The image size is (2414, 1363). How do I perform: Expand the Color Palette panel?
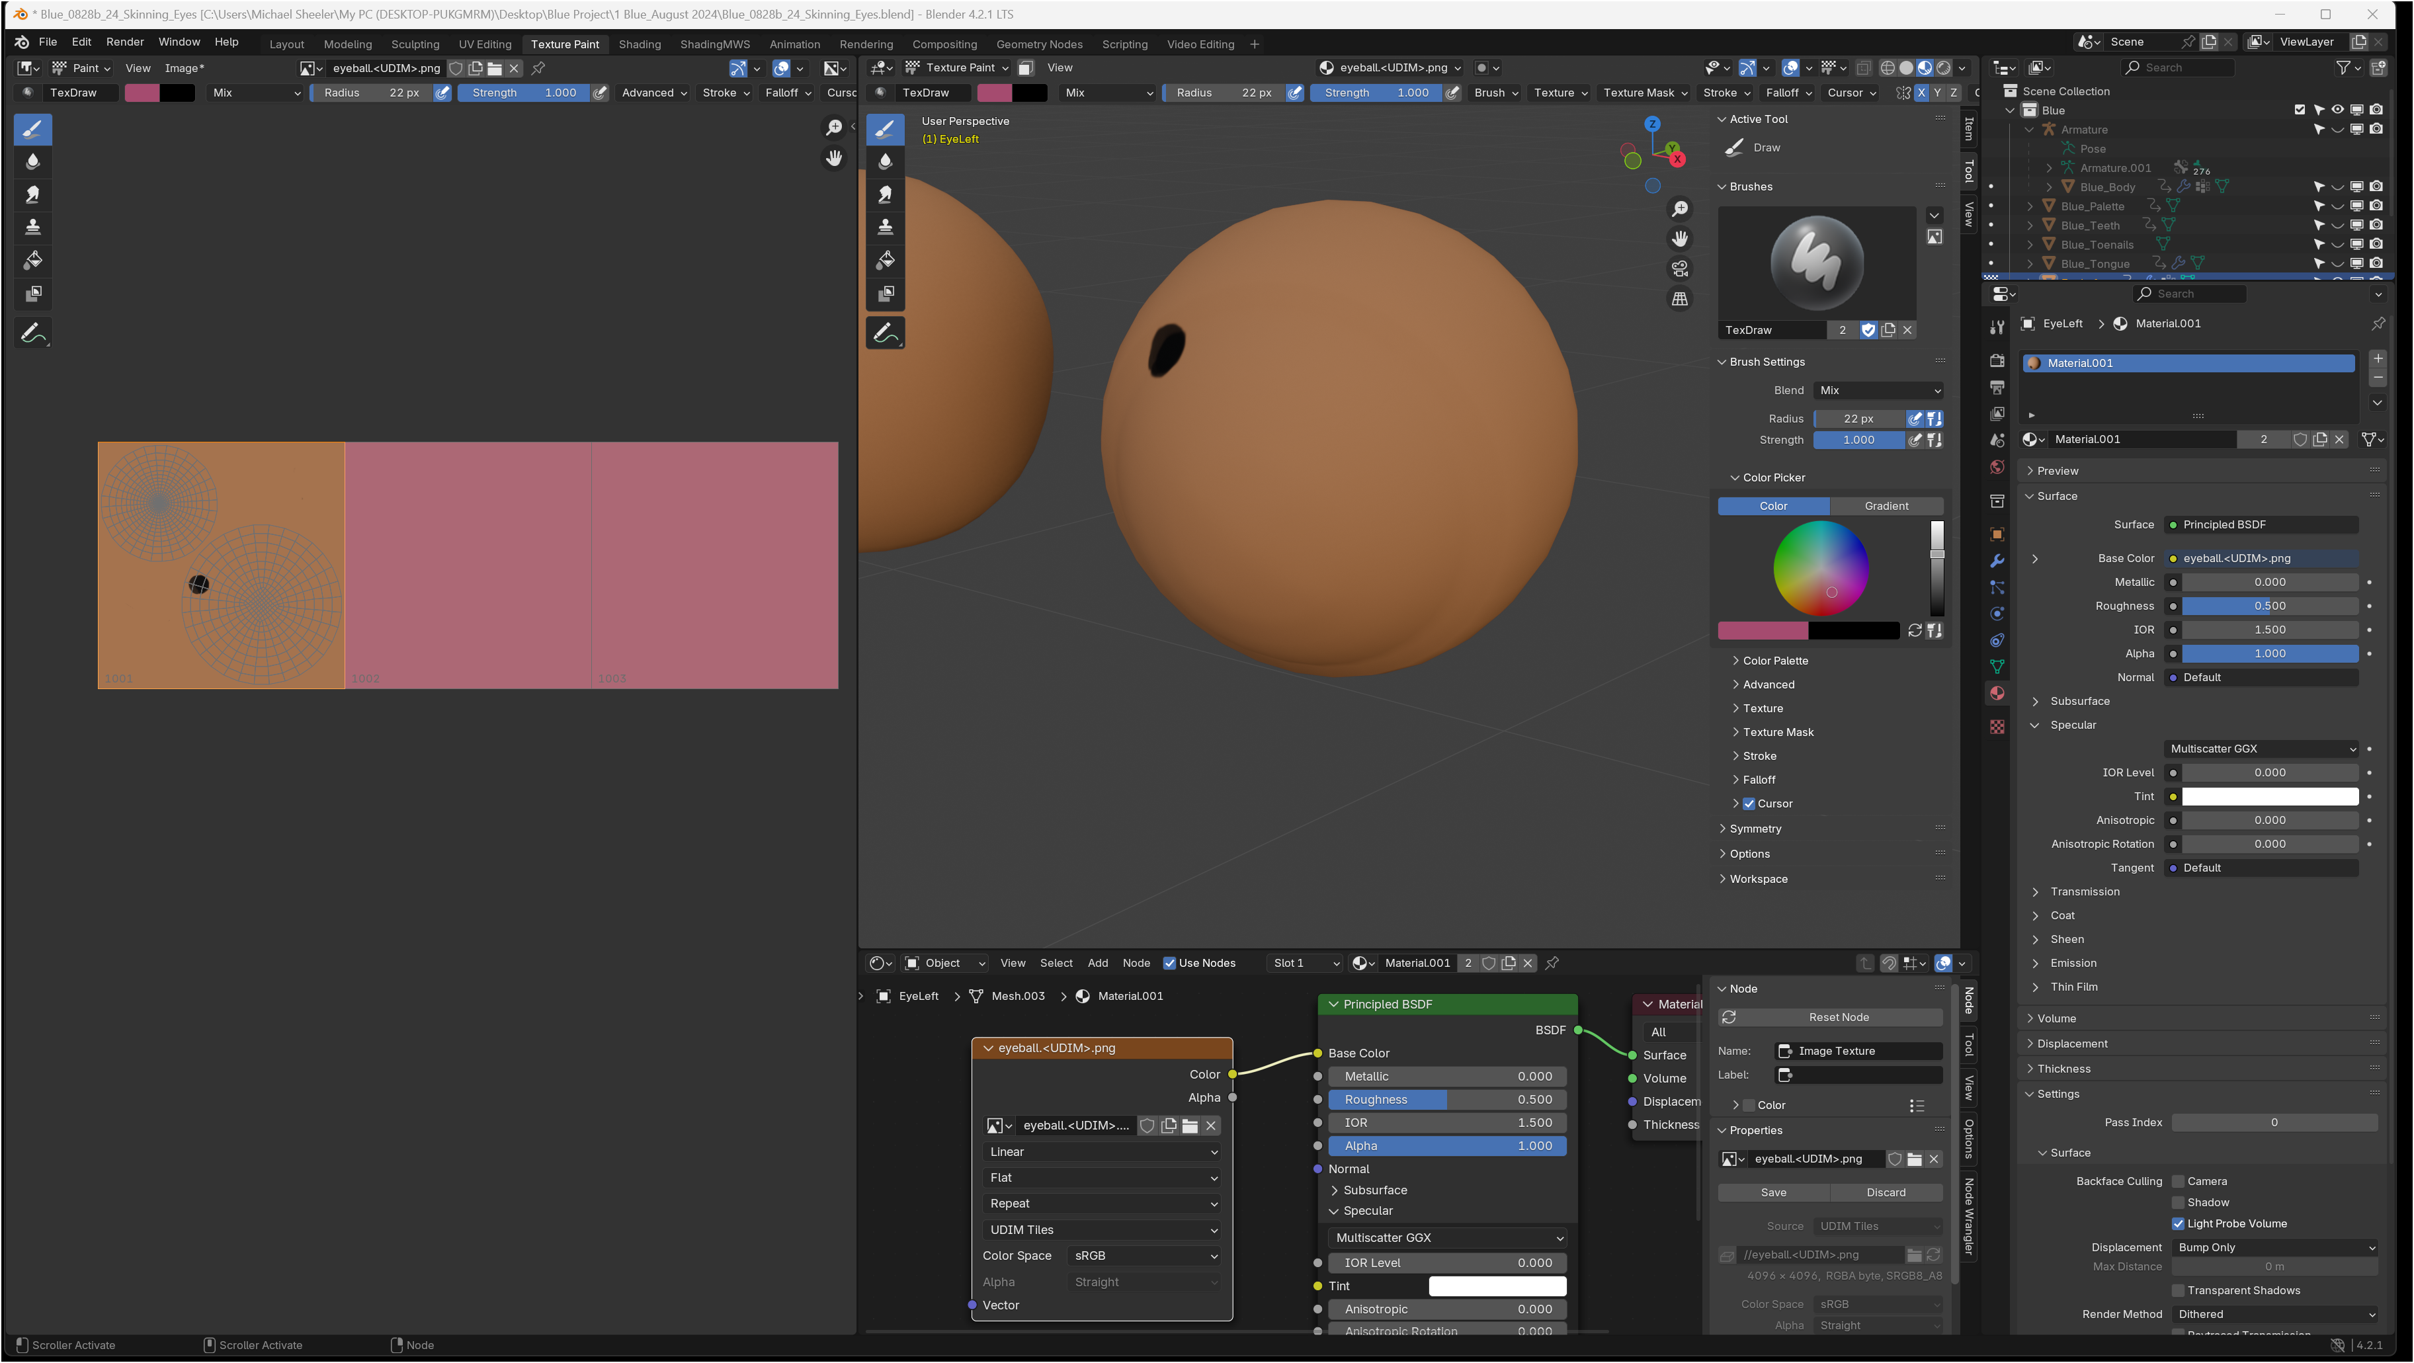pyautogui.click(x=1775, y=661)
